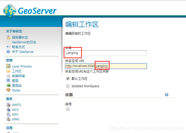The height and width of the screenshot is (133, 186).
Task: Go to the 图层 page
Action: (x=15, y=81)
